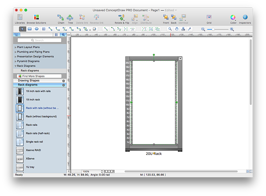Select the hand pan tool

click(177, 29)
